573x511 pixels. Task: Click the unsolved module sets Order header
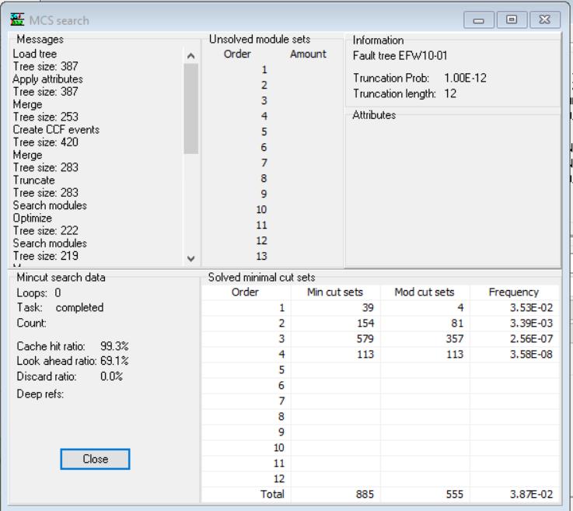[x=237, y=54]
